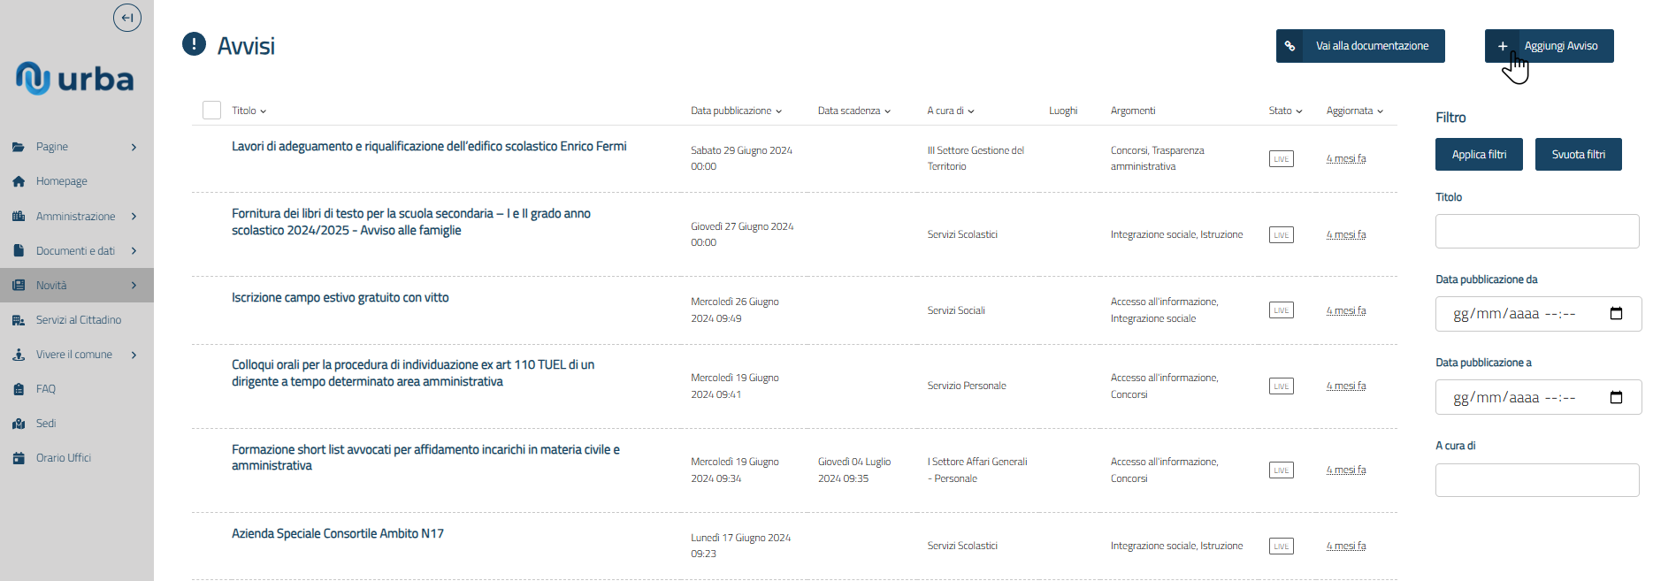
Task: Expand the Amministrazione menu chevron
Action: [134, 217]
